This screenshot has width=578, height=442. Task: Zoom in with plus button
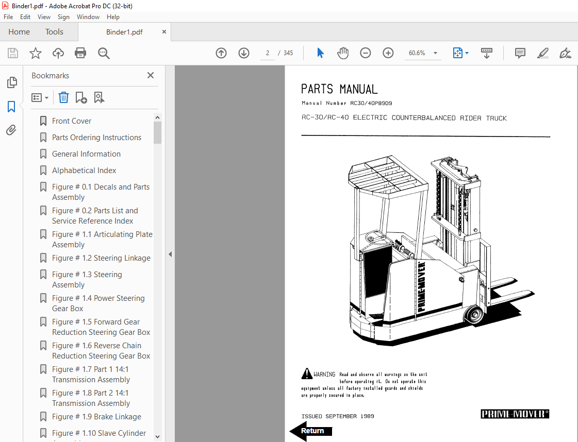pyautogui.click(x=388, y=53)
